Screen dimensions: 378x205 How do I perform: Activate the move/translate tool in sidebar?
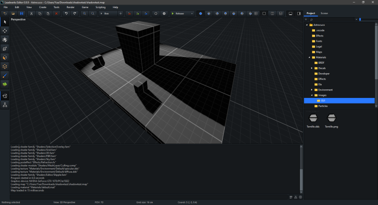[5, 31]
